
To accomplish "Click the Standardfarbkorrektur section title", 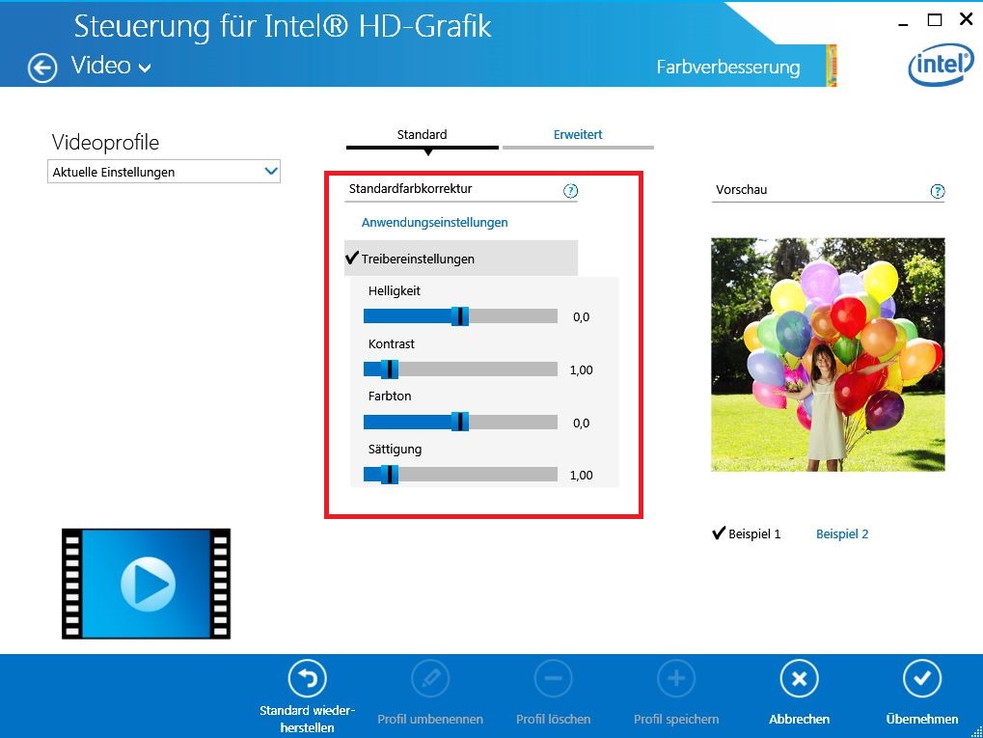I will coord(411,189).
